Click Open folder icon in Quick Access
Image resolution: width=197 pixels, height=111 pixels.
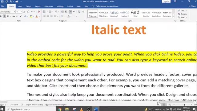(17, 2)
